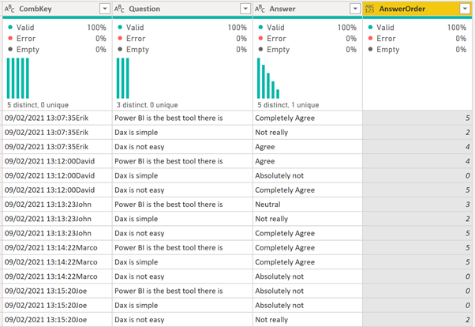Click the Valid quality label in CombKey column
The image size is (475, 327).
(25, 28)
